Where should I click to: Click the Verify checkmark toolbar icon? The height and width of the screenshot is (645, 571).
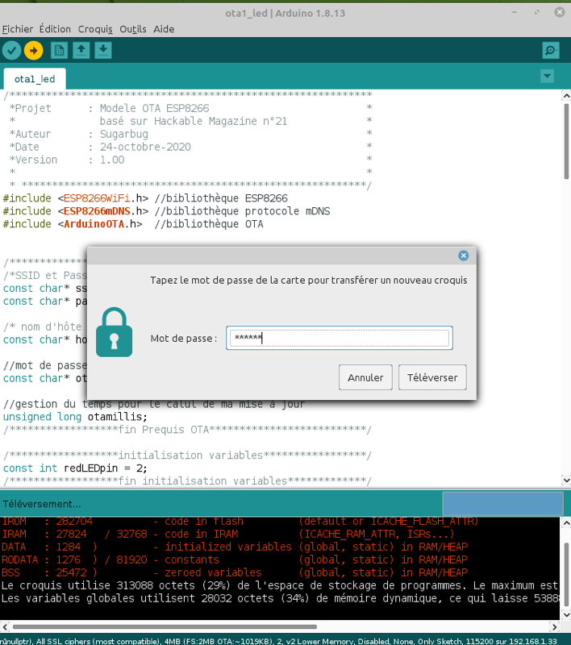click(x=11, y=50)
